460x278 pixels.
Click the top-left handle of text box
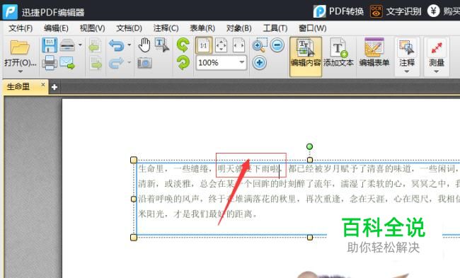pyautogui.click(x=134, y=160)
